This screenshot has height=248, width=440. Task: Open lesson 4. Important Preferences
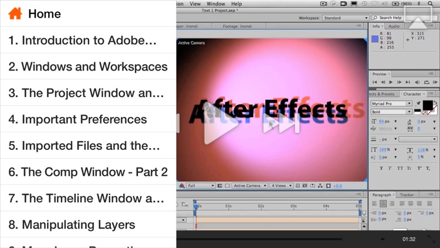click(88, 119)
